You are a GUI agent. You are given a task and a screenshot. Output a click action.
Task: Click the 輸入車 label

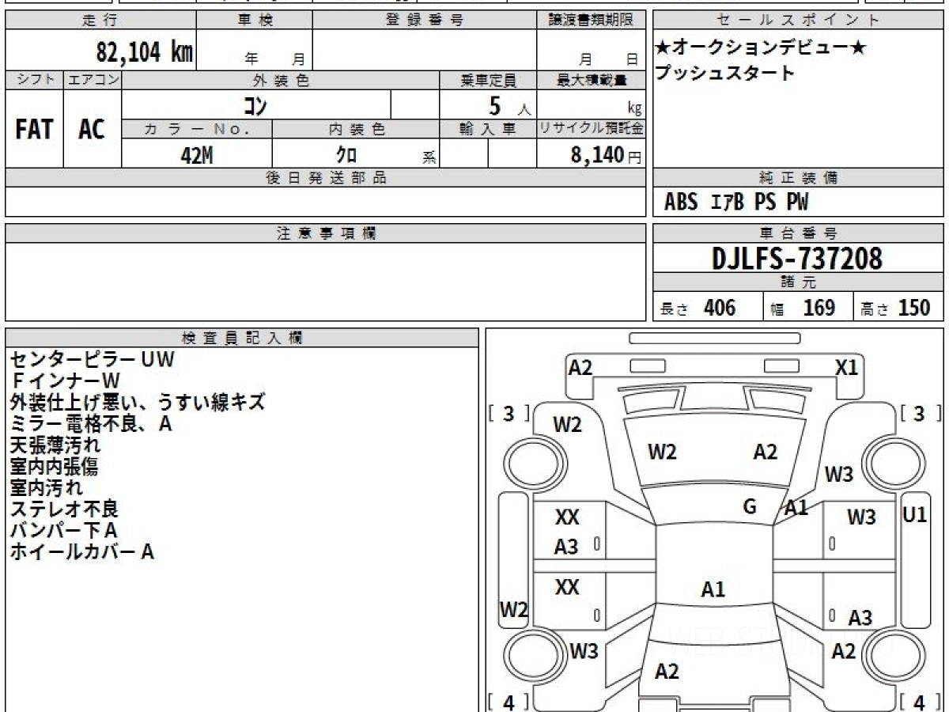(x=488, y=129)
